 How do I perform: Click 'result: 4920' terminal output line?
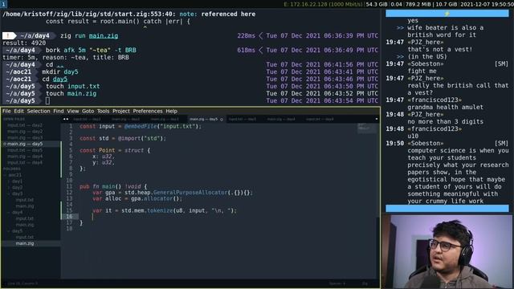point(24,43)
